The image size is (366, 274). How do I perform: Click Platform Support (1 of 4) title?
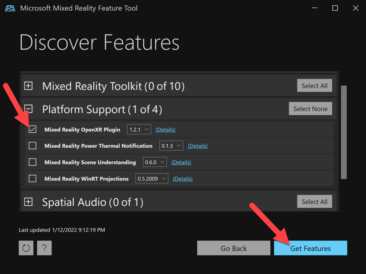(x=102, y=109)
